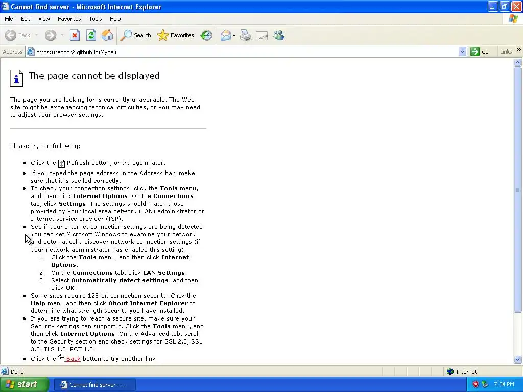Click the network connection tray icon
Viewport: 523px width, 392px height.
point(485,385)
